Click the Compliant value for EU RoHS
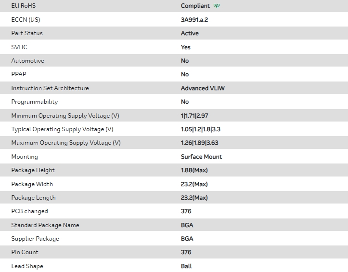Screen dimensions: 348x272 click(x=195, y=6)
